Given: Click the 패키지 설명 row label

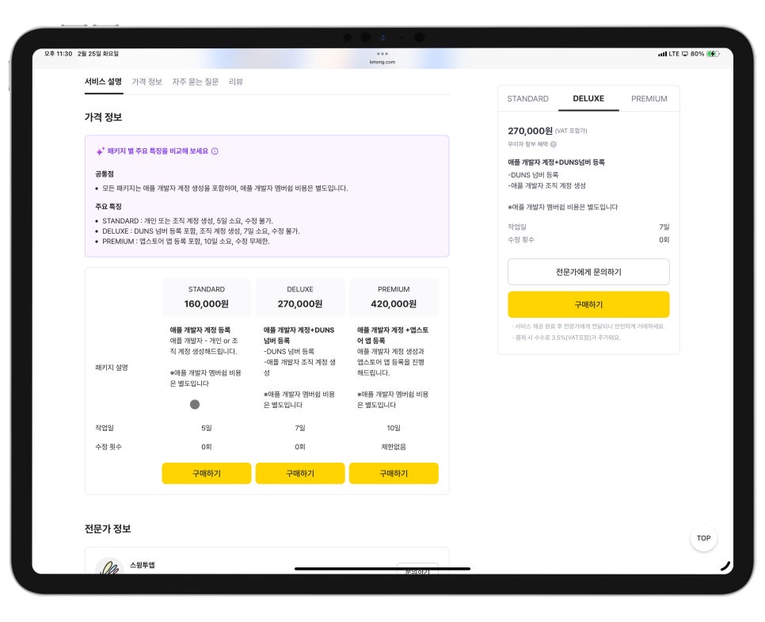Looking at the screenshot, I should click(x=112, y=367).
